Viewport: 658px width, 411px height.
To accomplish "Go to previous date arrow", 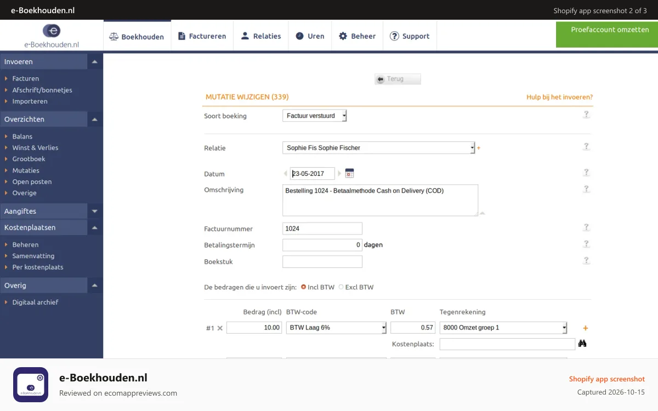I will [x=285, y=174].
